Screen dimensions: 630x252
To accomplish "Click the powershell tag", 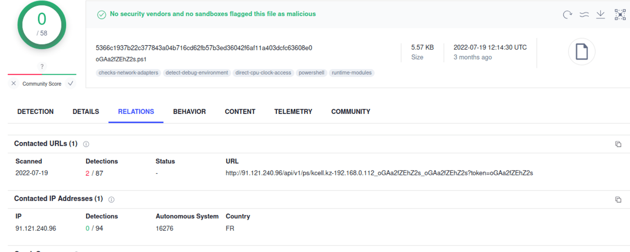I will coord(311,73).
